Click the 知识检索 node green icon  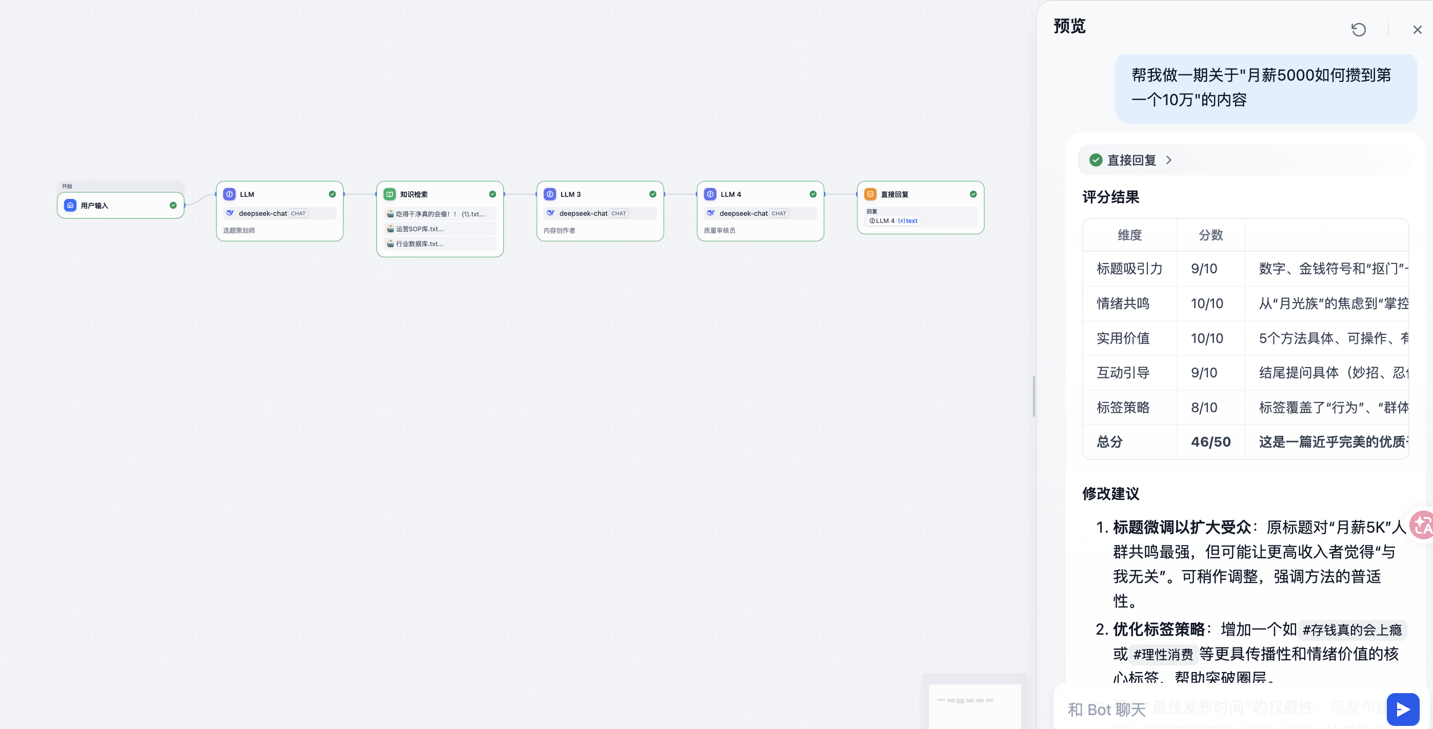tap(389, 194)
